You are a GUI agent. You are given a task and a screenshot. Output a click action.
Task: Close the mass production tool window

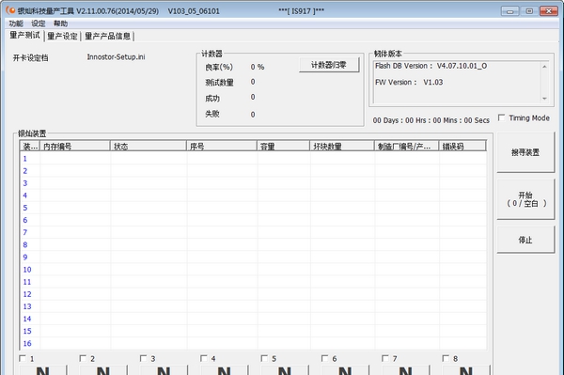click(x=549, y=11)
